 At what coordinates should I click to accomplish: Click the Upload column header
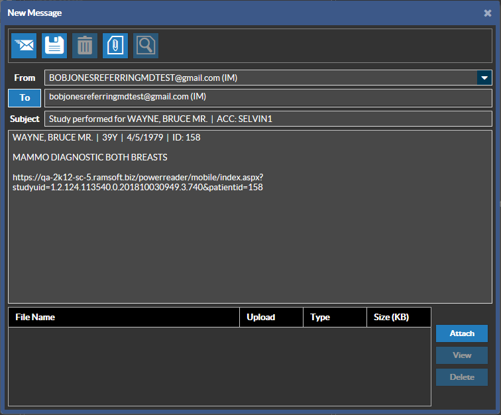[271, 317]
